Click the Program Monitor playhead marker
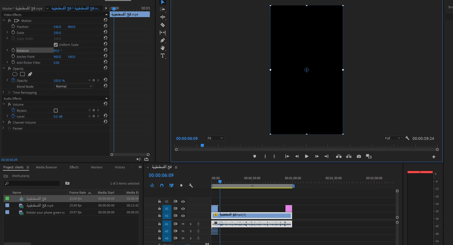Image resolution: width=453 pixels, height=245 pixels. [x=202, y=145]
